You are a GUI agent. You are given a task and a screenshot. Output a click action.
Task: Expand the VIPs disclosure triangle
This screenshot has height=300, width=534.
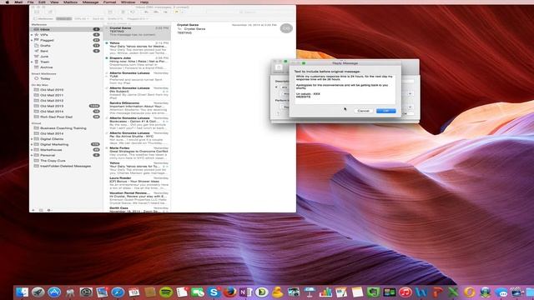pyautogui.click(x=32, y=35)
